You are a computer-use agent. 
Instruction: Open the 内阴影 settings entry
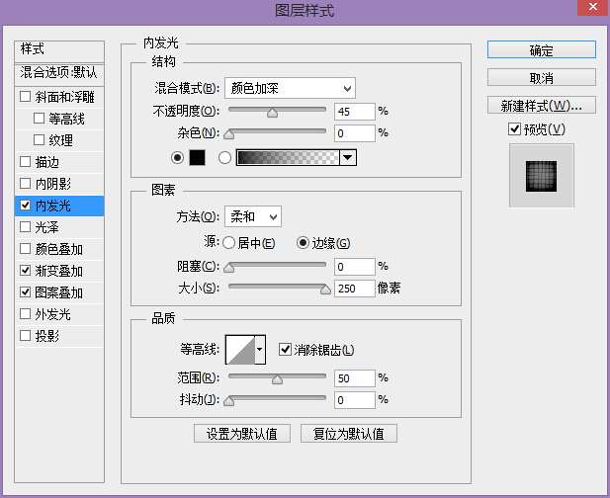pyautogui.click(x=53, y=184)
